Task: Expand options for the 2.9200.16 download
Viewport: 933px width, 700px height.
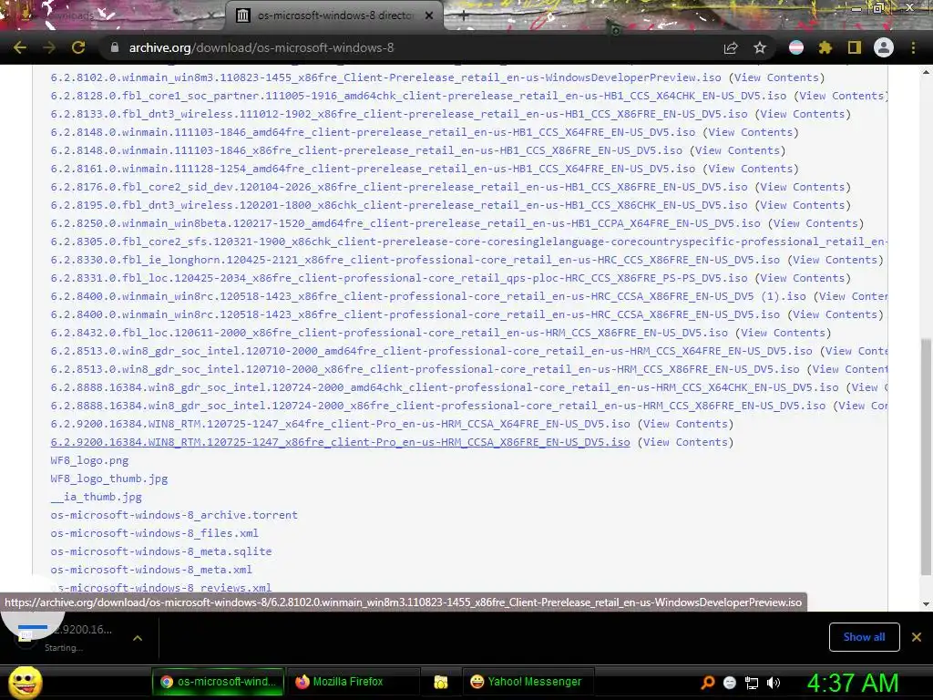Action: click(138, 638)
